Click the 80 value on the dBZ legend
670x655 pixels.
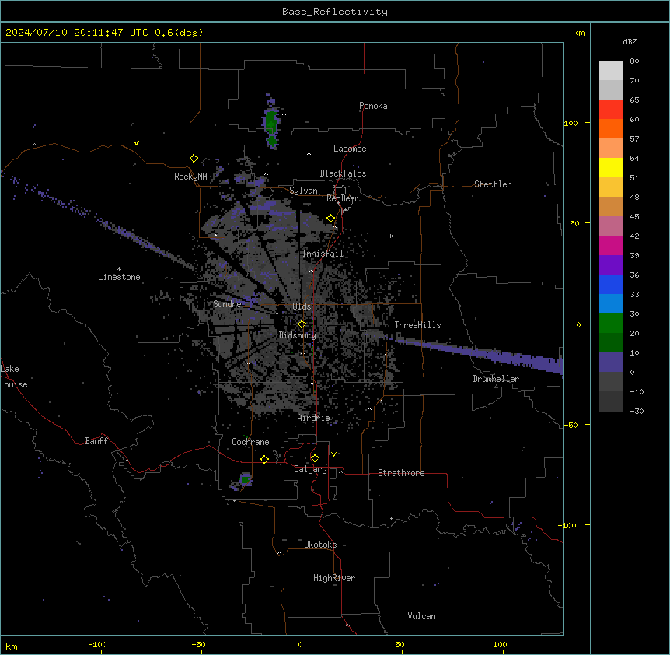click(x=634, y=61)
